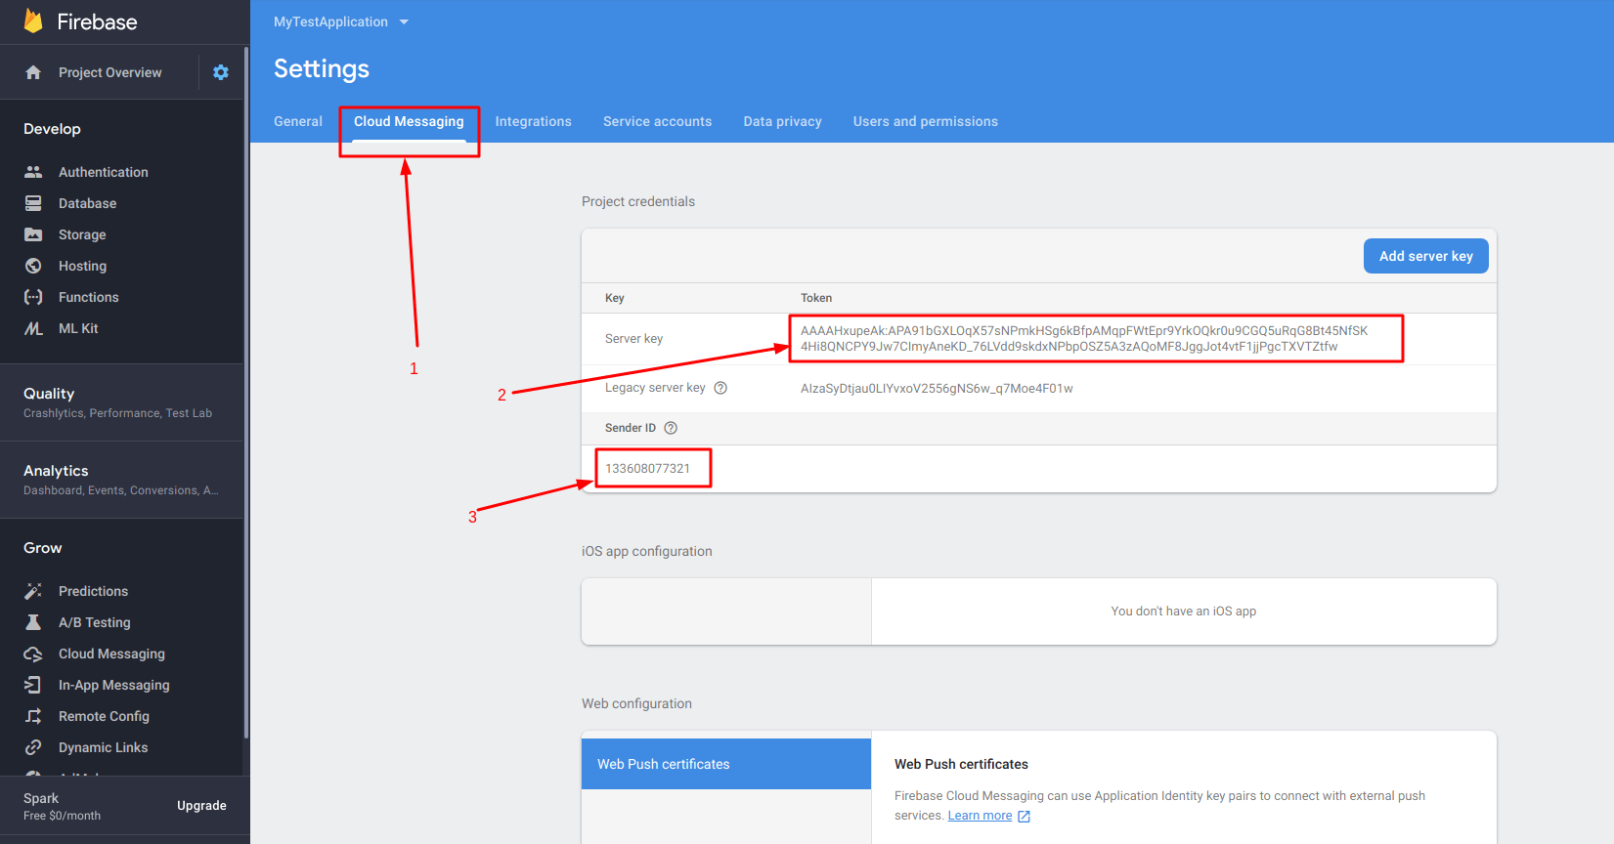Click the Add server key button
The height and width of the screenshot is (844, 1614).
pyautogui.click(x=1425, y=256)
